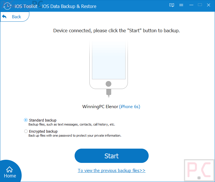Viewport: 215px width, 182px height.
Task: Click the (iPhone 6s) model label
Action: point(130,107)
